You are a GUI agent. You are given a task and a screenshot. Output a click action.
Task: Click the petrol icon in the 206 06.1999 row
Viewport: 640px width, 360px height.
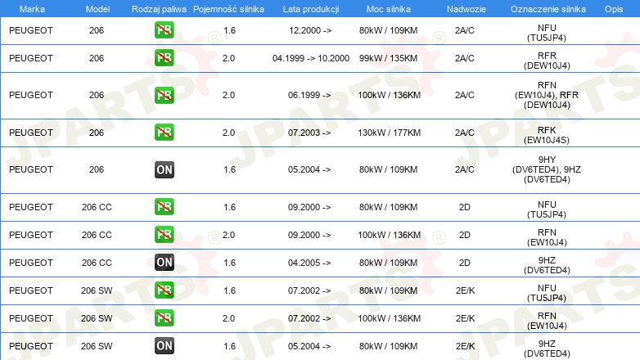click(164, 95)
